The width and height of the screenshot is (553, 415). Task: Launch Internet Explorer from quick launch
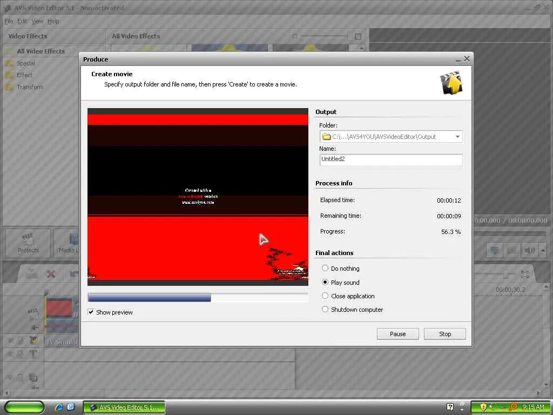click(x=59, y=407)
